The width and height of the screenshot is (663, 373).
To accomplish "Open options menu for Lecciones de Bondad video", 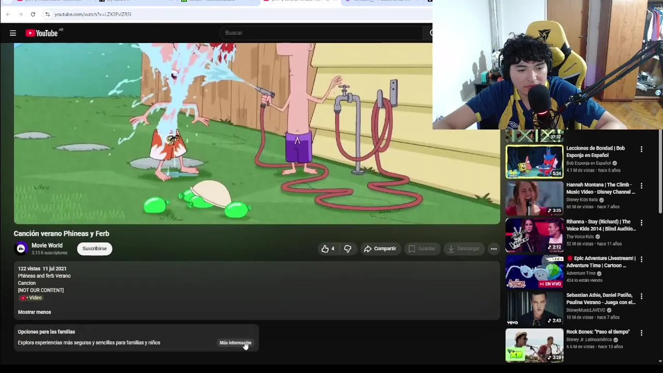I will (x=641, y=149).
